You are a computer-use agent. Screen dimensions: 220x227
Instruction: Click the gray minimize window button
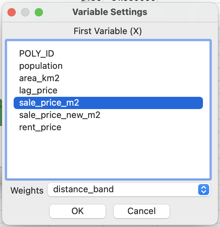coord(25,12)
